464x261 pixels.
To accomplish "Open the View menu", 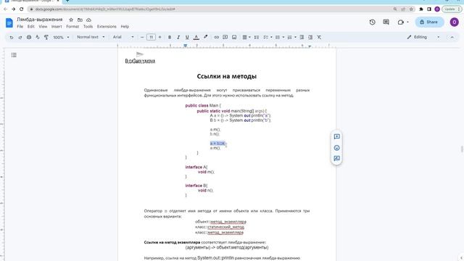I will click(43, 26).
